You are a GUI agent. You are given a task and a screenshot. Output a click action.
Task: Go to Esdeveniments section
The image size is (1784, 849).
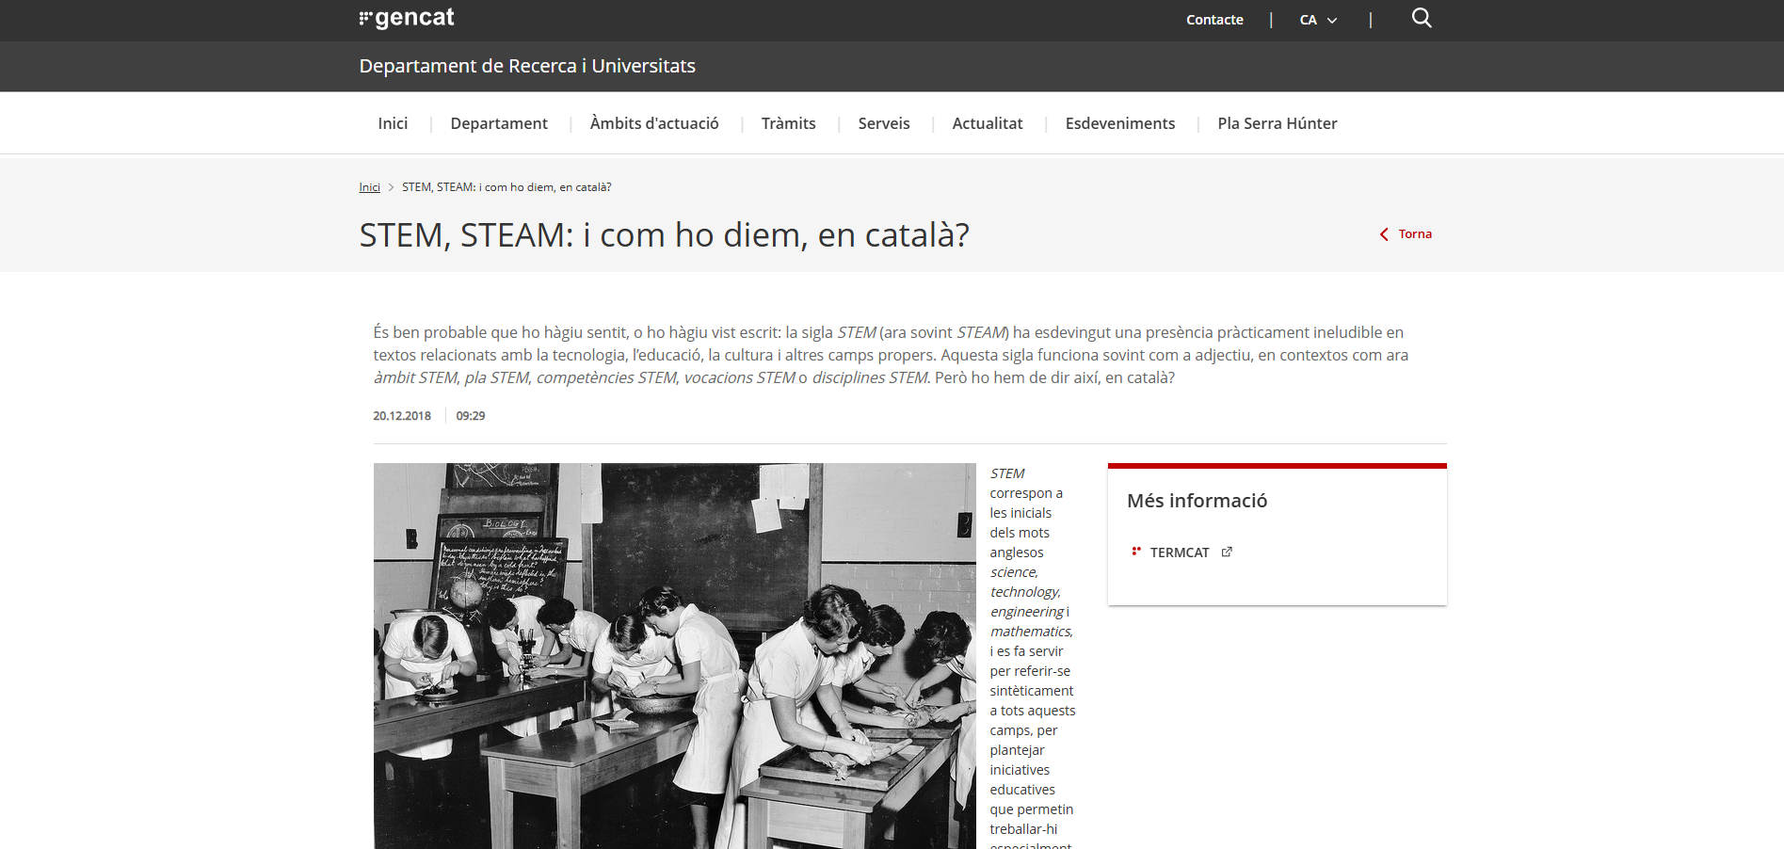pyautogui.click(x=1120, y=123)
